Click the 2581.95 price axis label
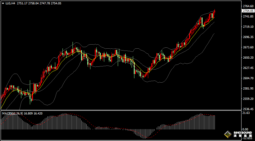Image resolution: width=255 pixels, height=141 pixels. 248,89
